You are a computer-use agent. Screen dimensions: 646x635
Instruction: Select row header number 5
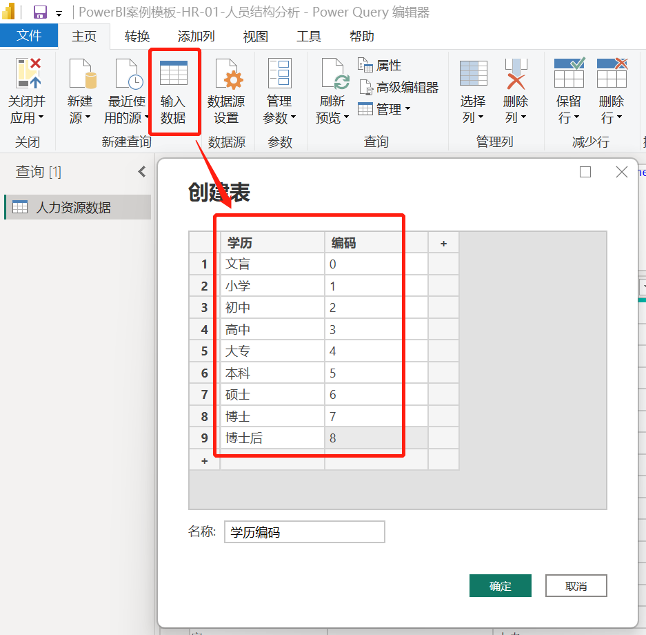tap(204, 351)
